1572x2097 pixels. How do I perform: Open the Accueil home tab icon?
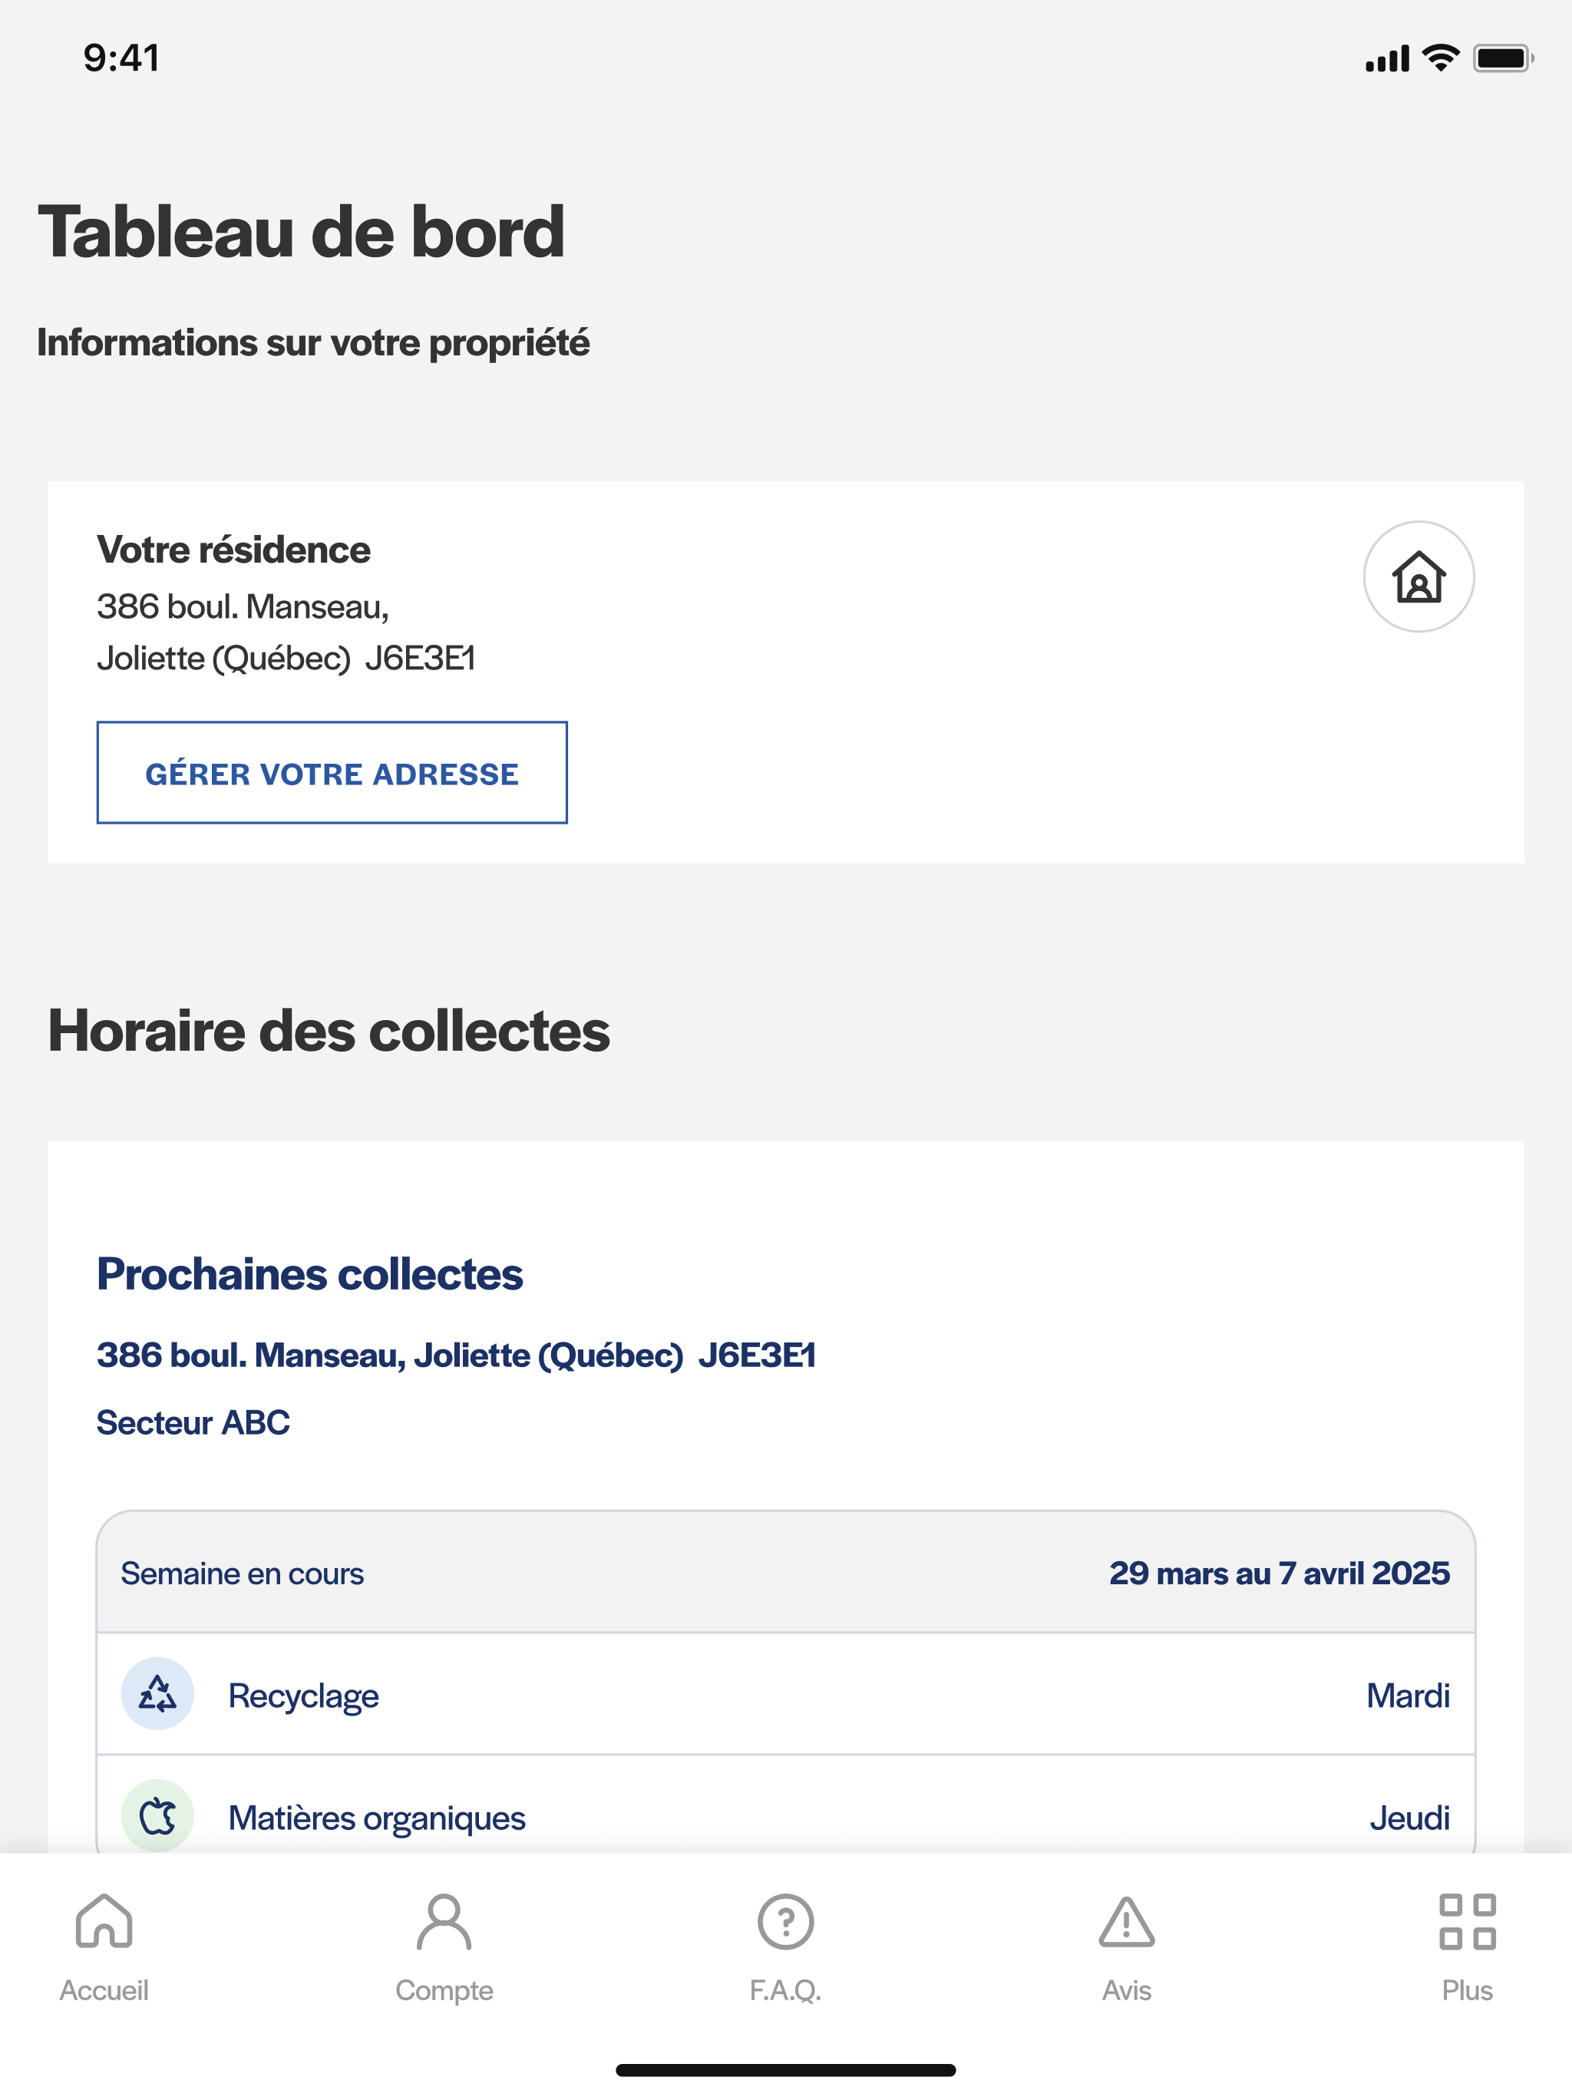click(104, 1920)
